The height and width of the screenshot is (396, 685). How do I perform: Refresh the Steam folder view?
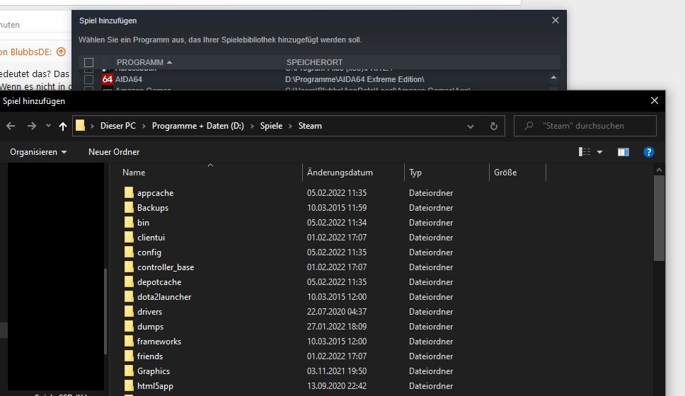[x=494, y=126]
